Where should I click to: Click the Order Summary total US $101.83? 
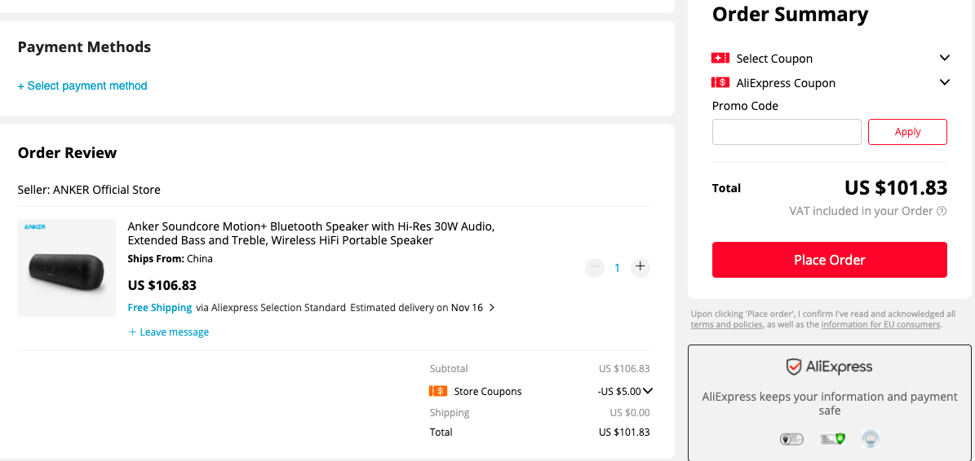[x=895, y=187]
